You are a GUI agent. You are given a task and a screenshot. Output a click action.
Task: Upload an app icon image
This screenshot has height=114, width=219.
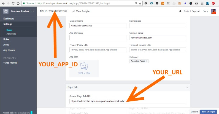pyautogui.click(x=84, y=69)
